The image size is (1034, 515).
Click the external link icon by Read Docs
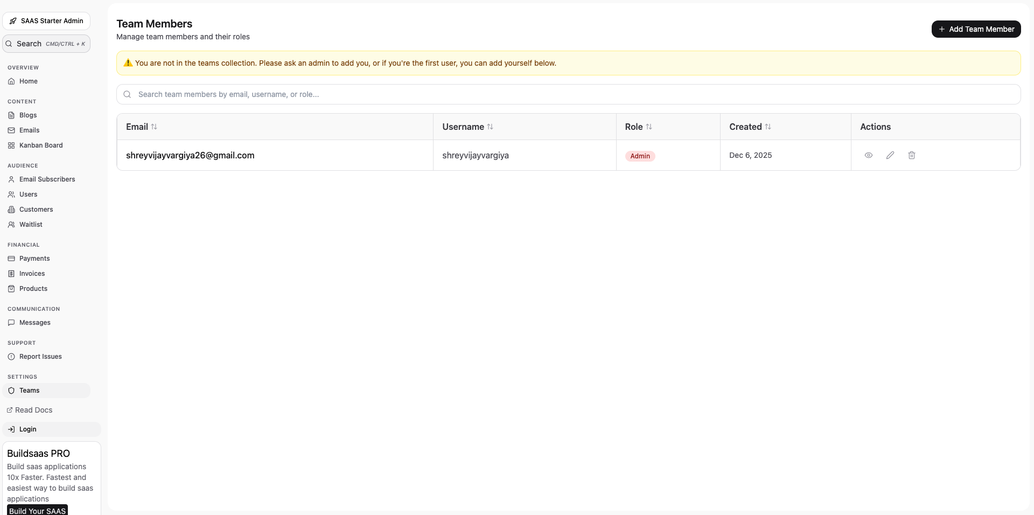(10, 410)
